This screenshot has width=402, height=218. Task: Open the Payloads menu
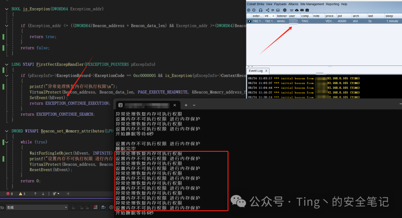(x=280, y=4)
